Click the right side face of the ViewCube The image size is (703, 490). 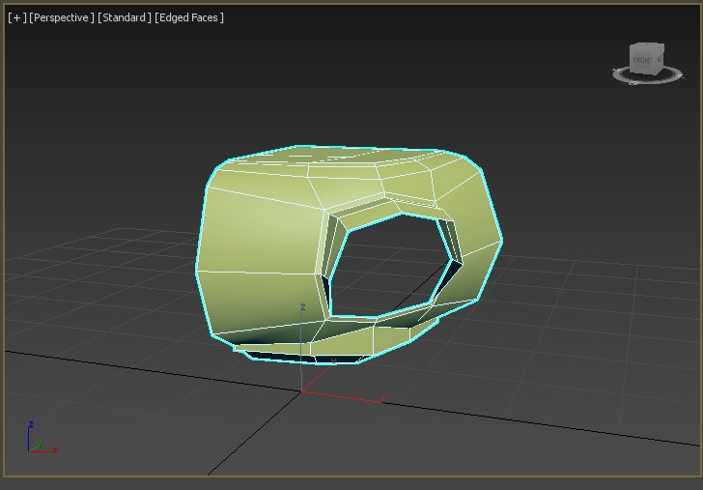click(660, 60)
